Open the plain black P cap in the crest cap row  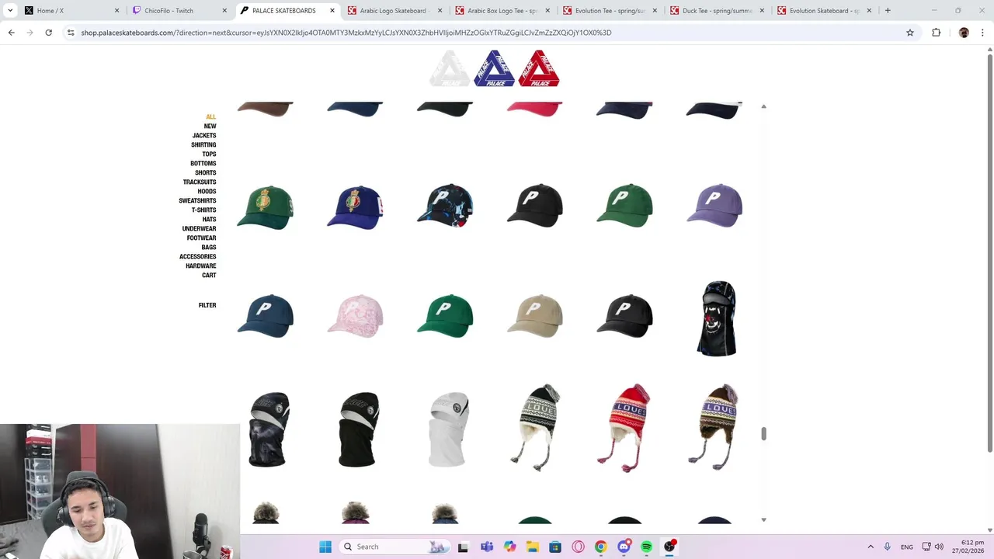[x=534, y=206]
